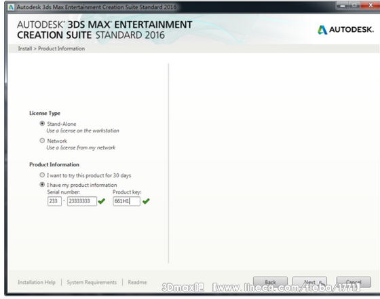Click the Product Information breadcrumb
The height and width of the screenshot is (299, 380).
61,48
